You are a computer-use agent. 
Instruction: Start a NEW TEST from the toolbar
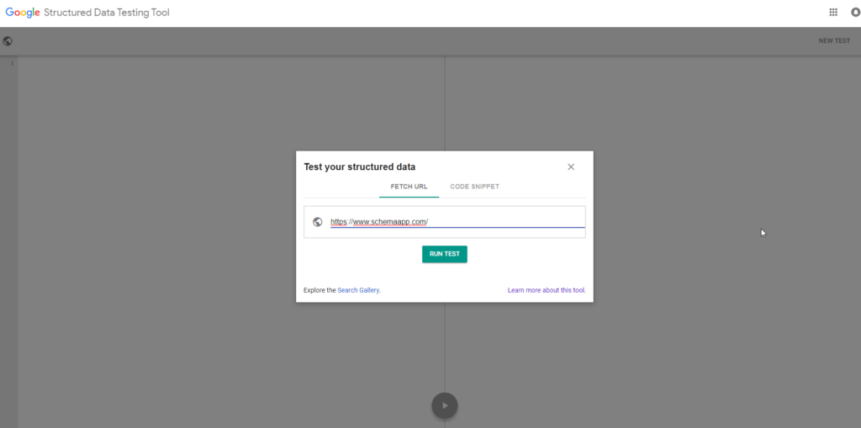click(834, 40)
